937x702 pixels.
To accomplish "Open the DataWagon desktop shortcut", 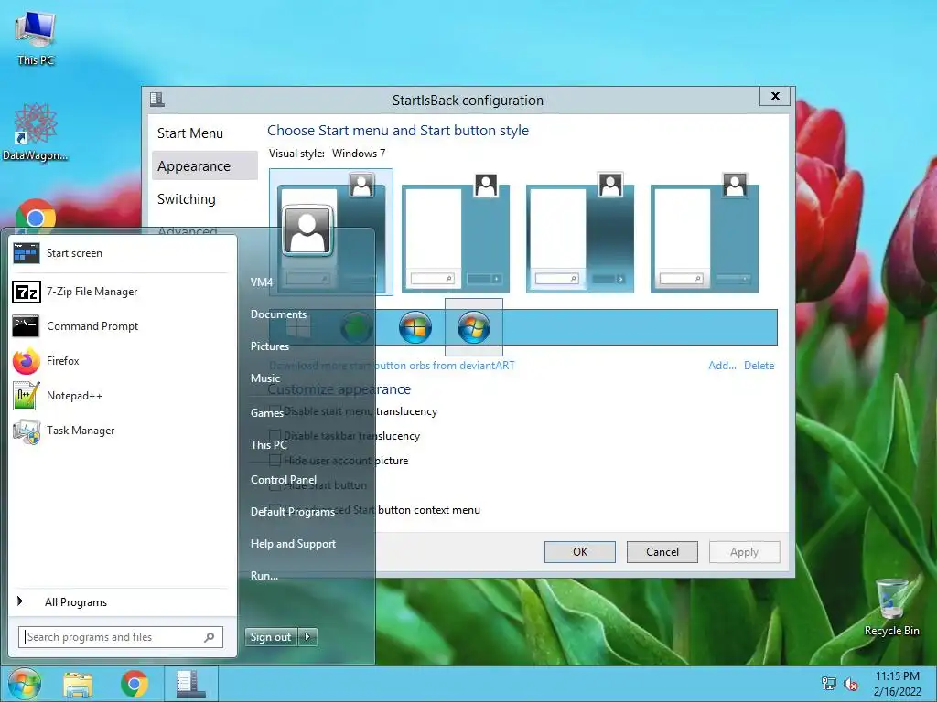I will 36,133.
